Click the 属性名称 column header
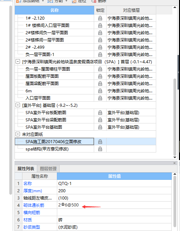The width and height of the screenshot is (180, 231). point(40,176)
